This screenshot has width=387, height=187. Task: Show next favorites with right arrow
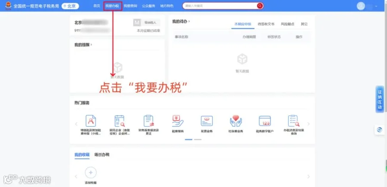308,176
